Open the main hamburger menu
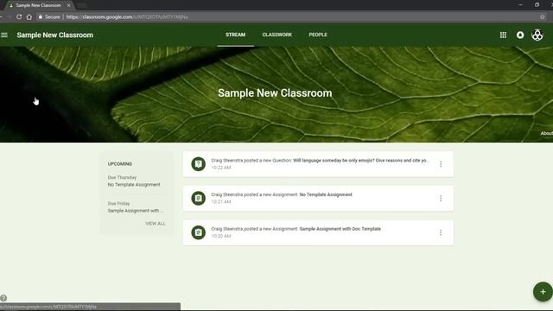The height and width of the screenshot is (311, 553). [4, 35]
